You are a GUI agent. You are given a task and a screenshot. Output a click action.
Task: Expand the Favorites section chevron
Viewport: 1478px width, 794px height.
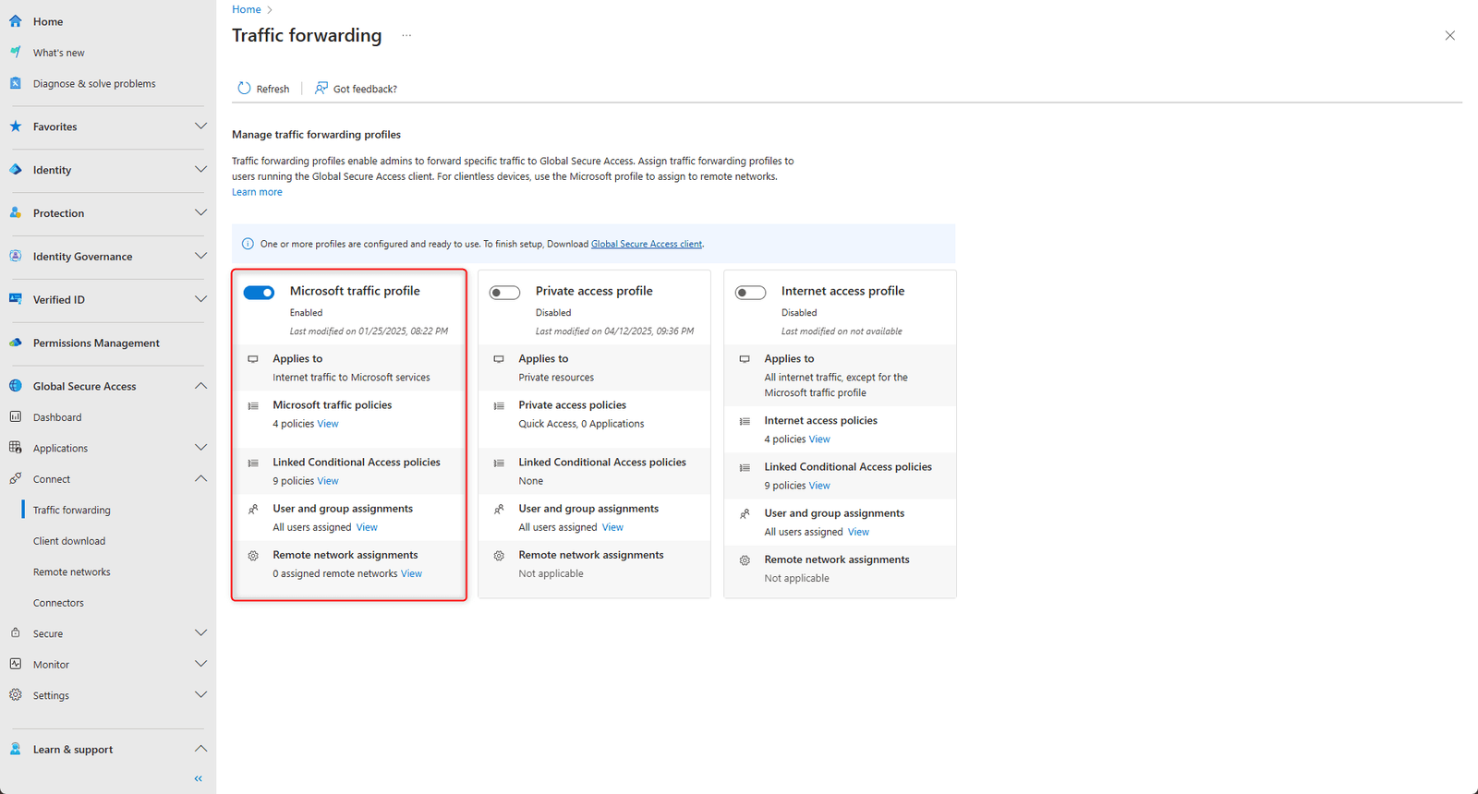pos(200,126)
